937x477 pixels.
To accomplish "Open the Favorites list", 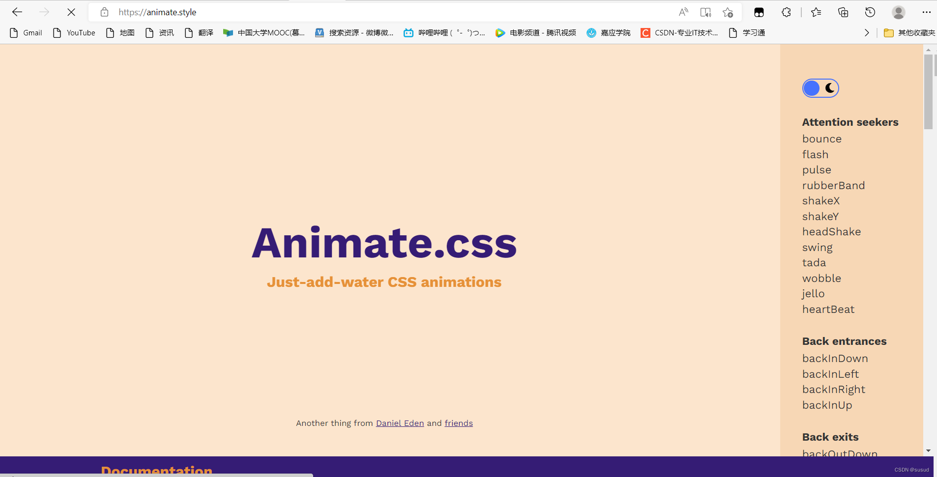I will pos(816,12).
